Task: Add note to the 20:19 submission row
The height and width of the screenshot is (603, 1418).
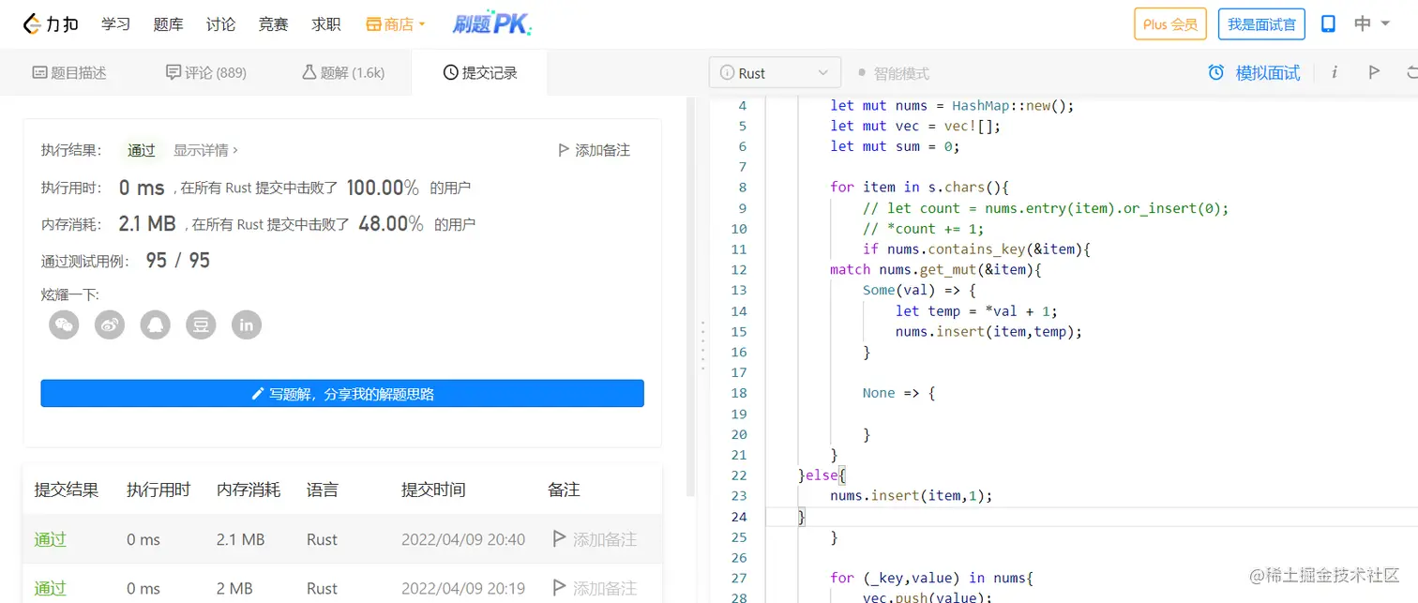Action: 595,588
